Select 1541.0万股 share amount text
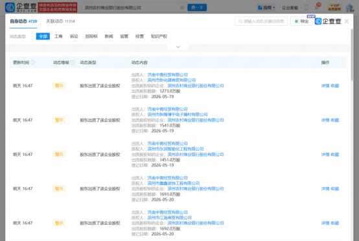This screenshot has height=241, width=359. (x=170, y=125)
